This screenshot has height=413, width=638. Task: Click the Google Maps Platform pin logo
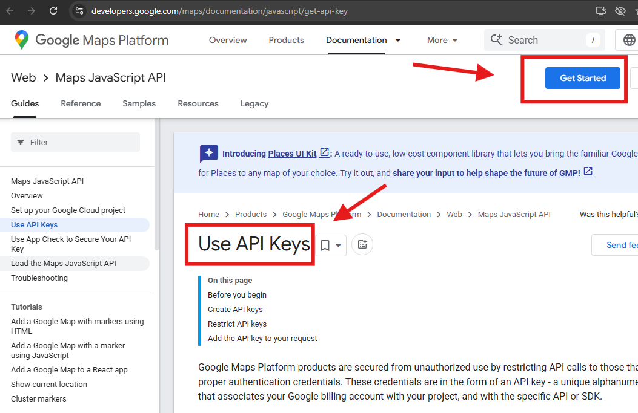(22, 40)
